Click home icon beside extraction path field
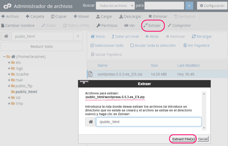This screenshot has width=228, height=146. (x=91, y=122)
